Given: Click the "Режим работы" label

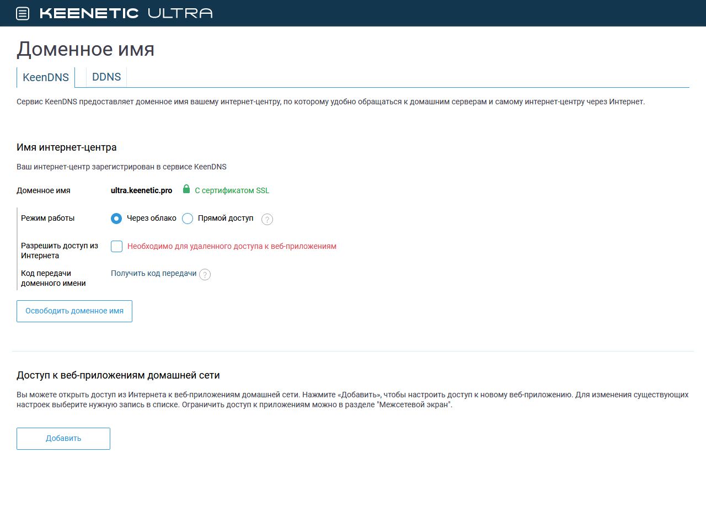Looking at the screenshot, I should tap(47, 218).
